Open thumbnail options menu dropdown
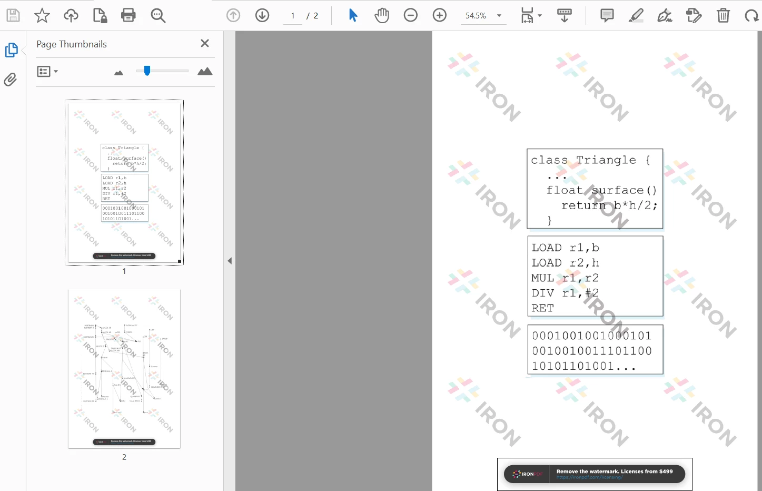The image size is (762, 491). tap(47, 71)
